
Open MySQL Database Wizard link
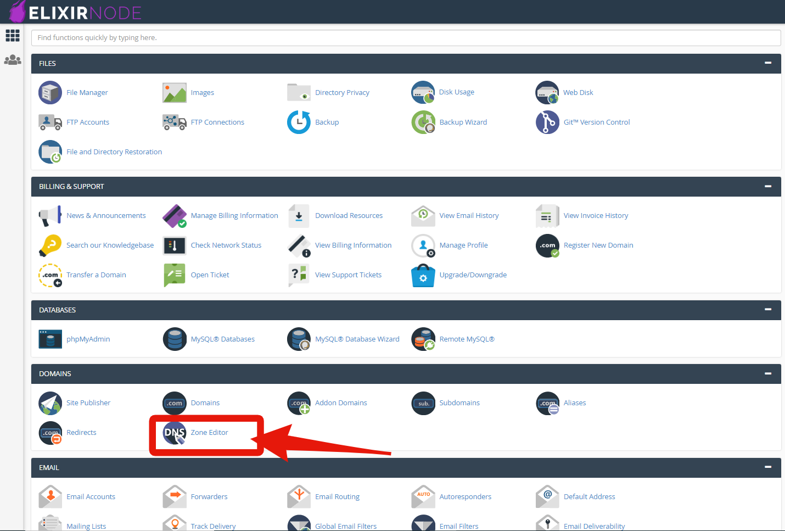pos(357,339)
